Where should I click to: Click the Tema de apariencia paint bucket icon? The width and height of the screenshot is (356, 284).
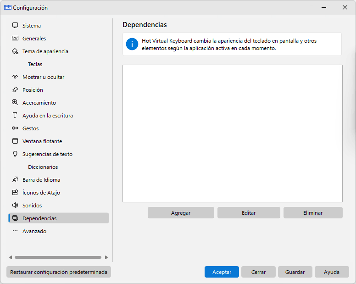[15, 51]
